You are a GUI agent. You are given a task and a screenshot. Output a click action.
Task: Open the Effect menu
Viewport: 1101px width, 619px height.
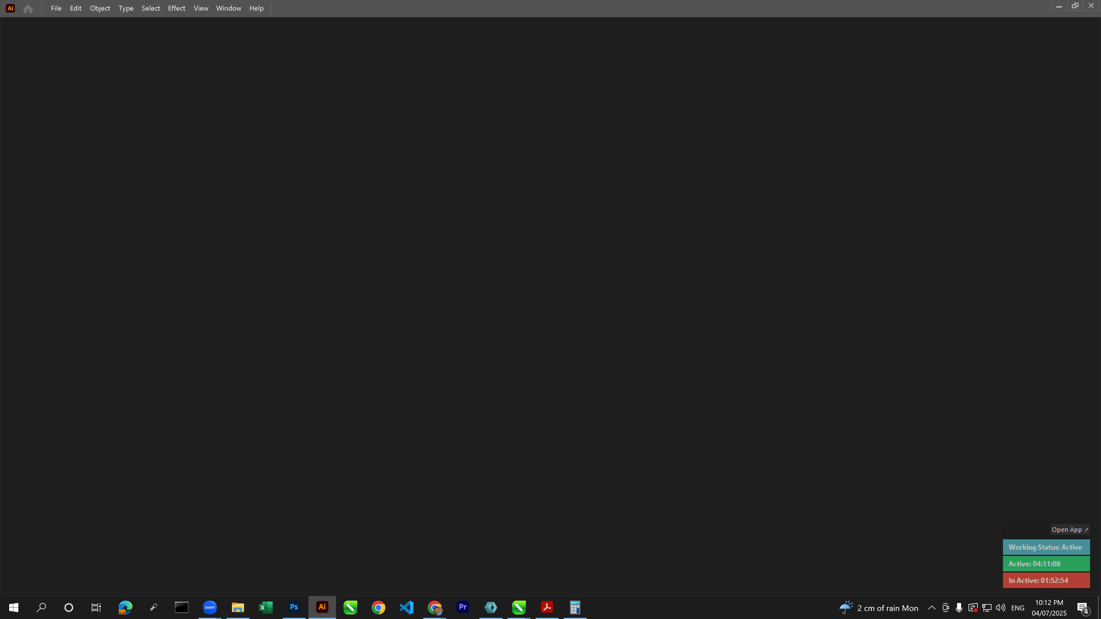[x=177, y=9]
